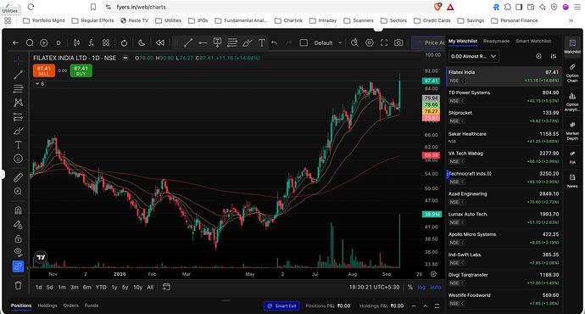Select the brush tool in top toolbar
This screenshot has width=585, height=314.
[x=247, y=43]
